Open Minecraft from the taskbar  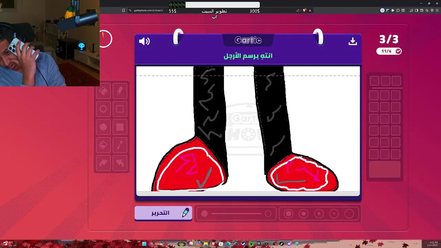coord(251,244)
